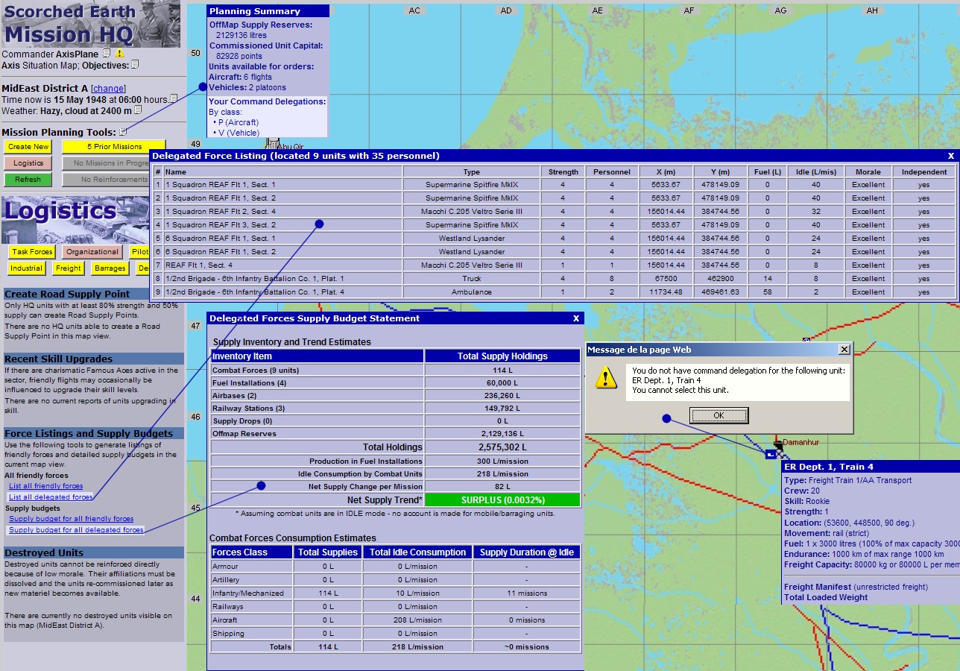Viewport: 960px width, 671px height.
Task: Click the note icon after time display
Action: coord(174,99)
